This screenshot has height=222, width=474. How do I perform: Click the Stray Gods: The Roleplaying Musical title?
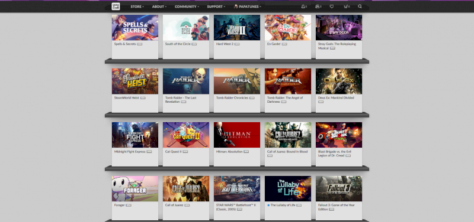point(337,46)
